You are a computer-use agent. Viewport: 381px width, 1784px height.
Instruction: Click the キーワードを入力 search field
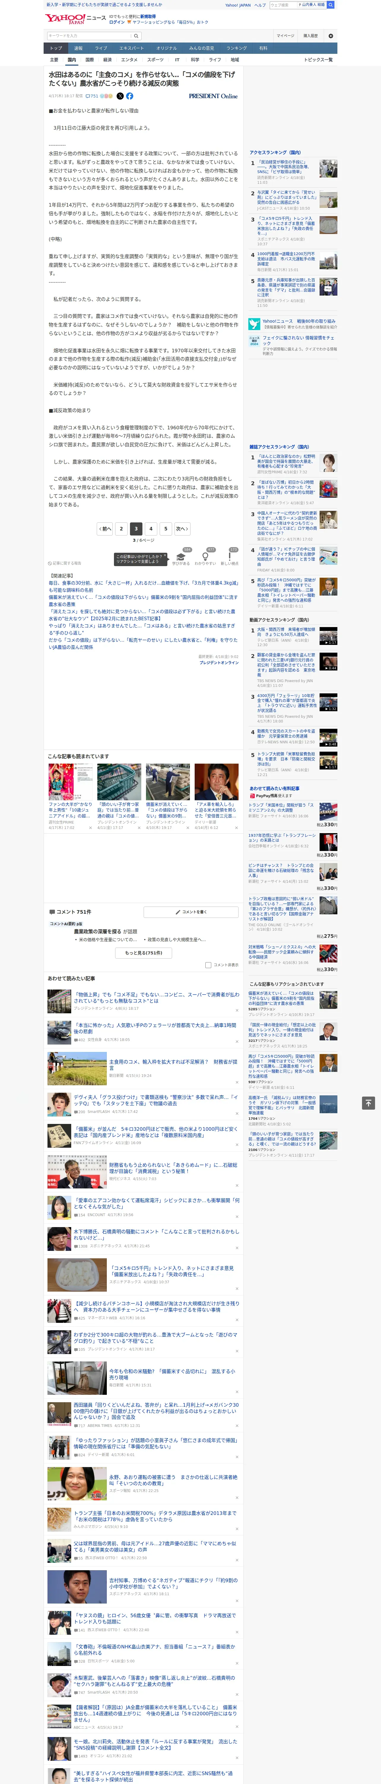click(x=89, y=36)
